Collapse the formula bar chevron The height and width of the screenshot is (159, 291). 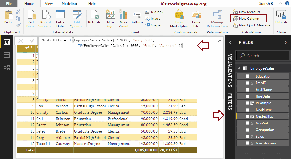[220, 41]
